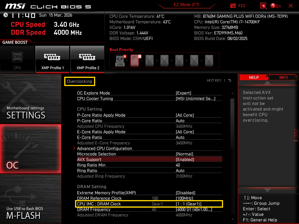This screenshot has width=299, height=224.
Task: Open CPU IMC : DRAM Clock gear option
Action: pyautogui.click(x=149, y=204)
